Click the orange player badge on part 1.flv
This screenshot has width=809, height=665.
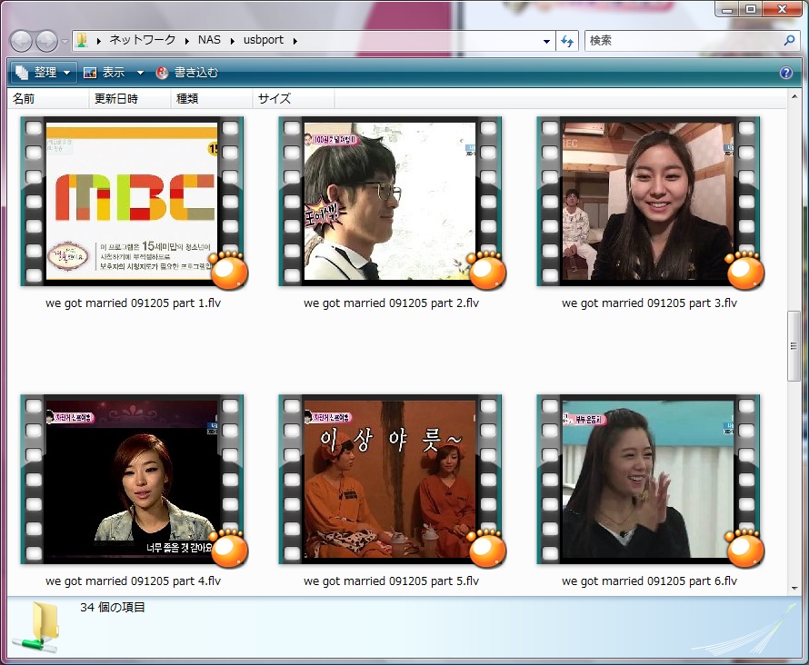pos(229,271)
